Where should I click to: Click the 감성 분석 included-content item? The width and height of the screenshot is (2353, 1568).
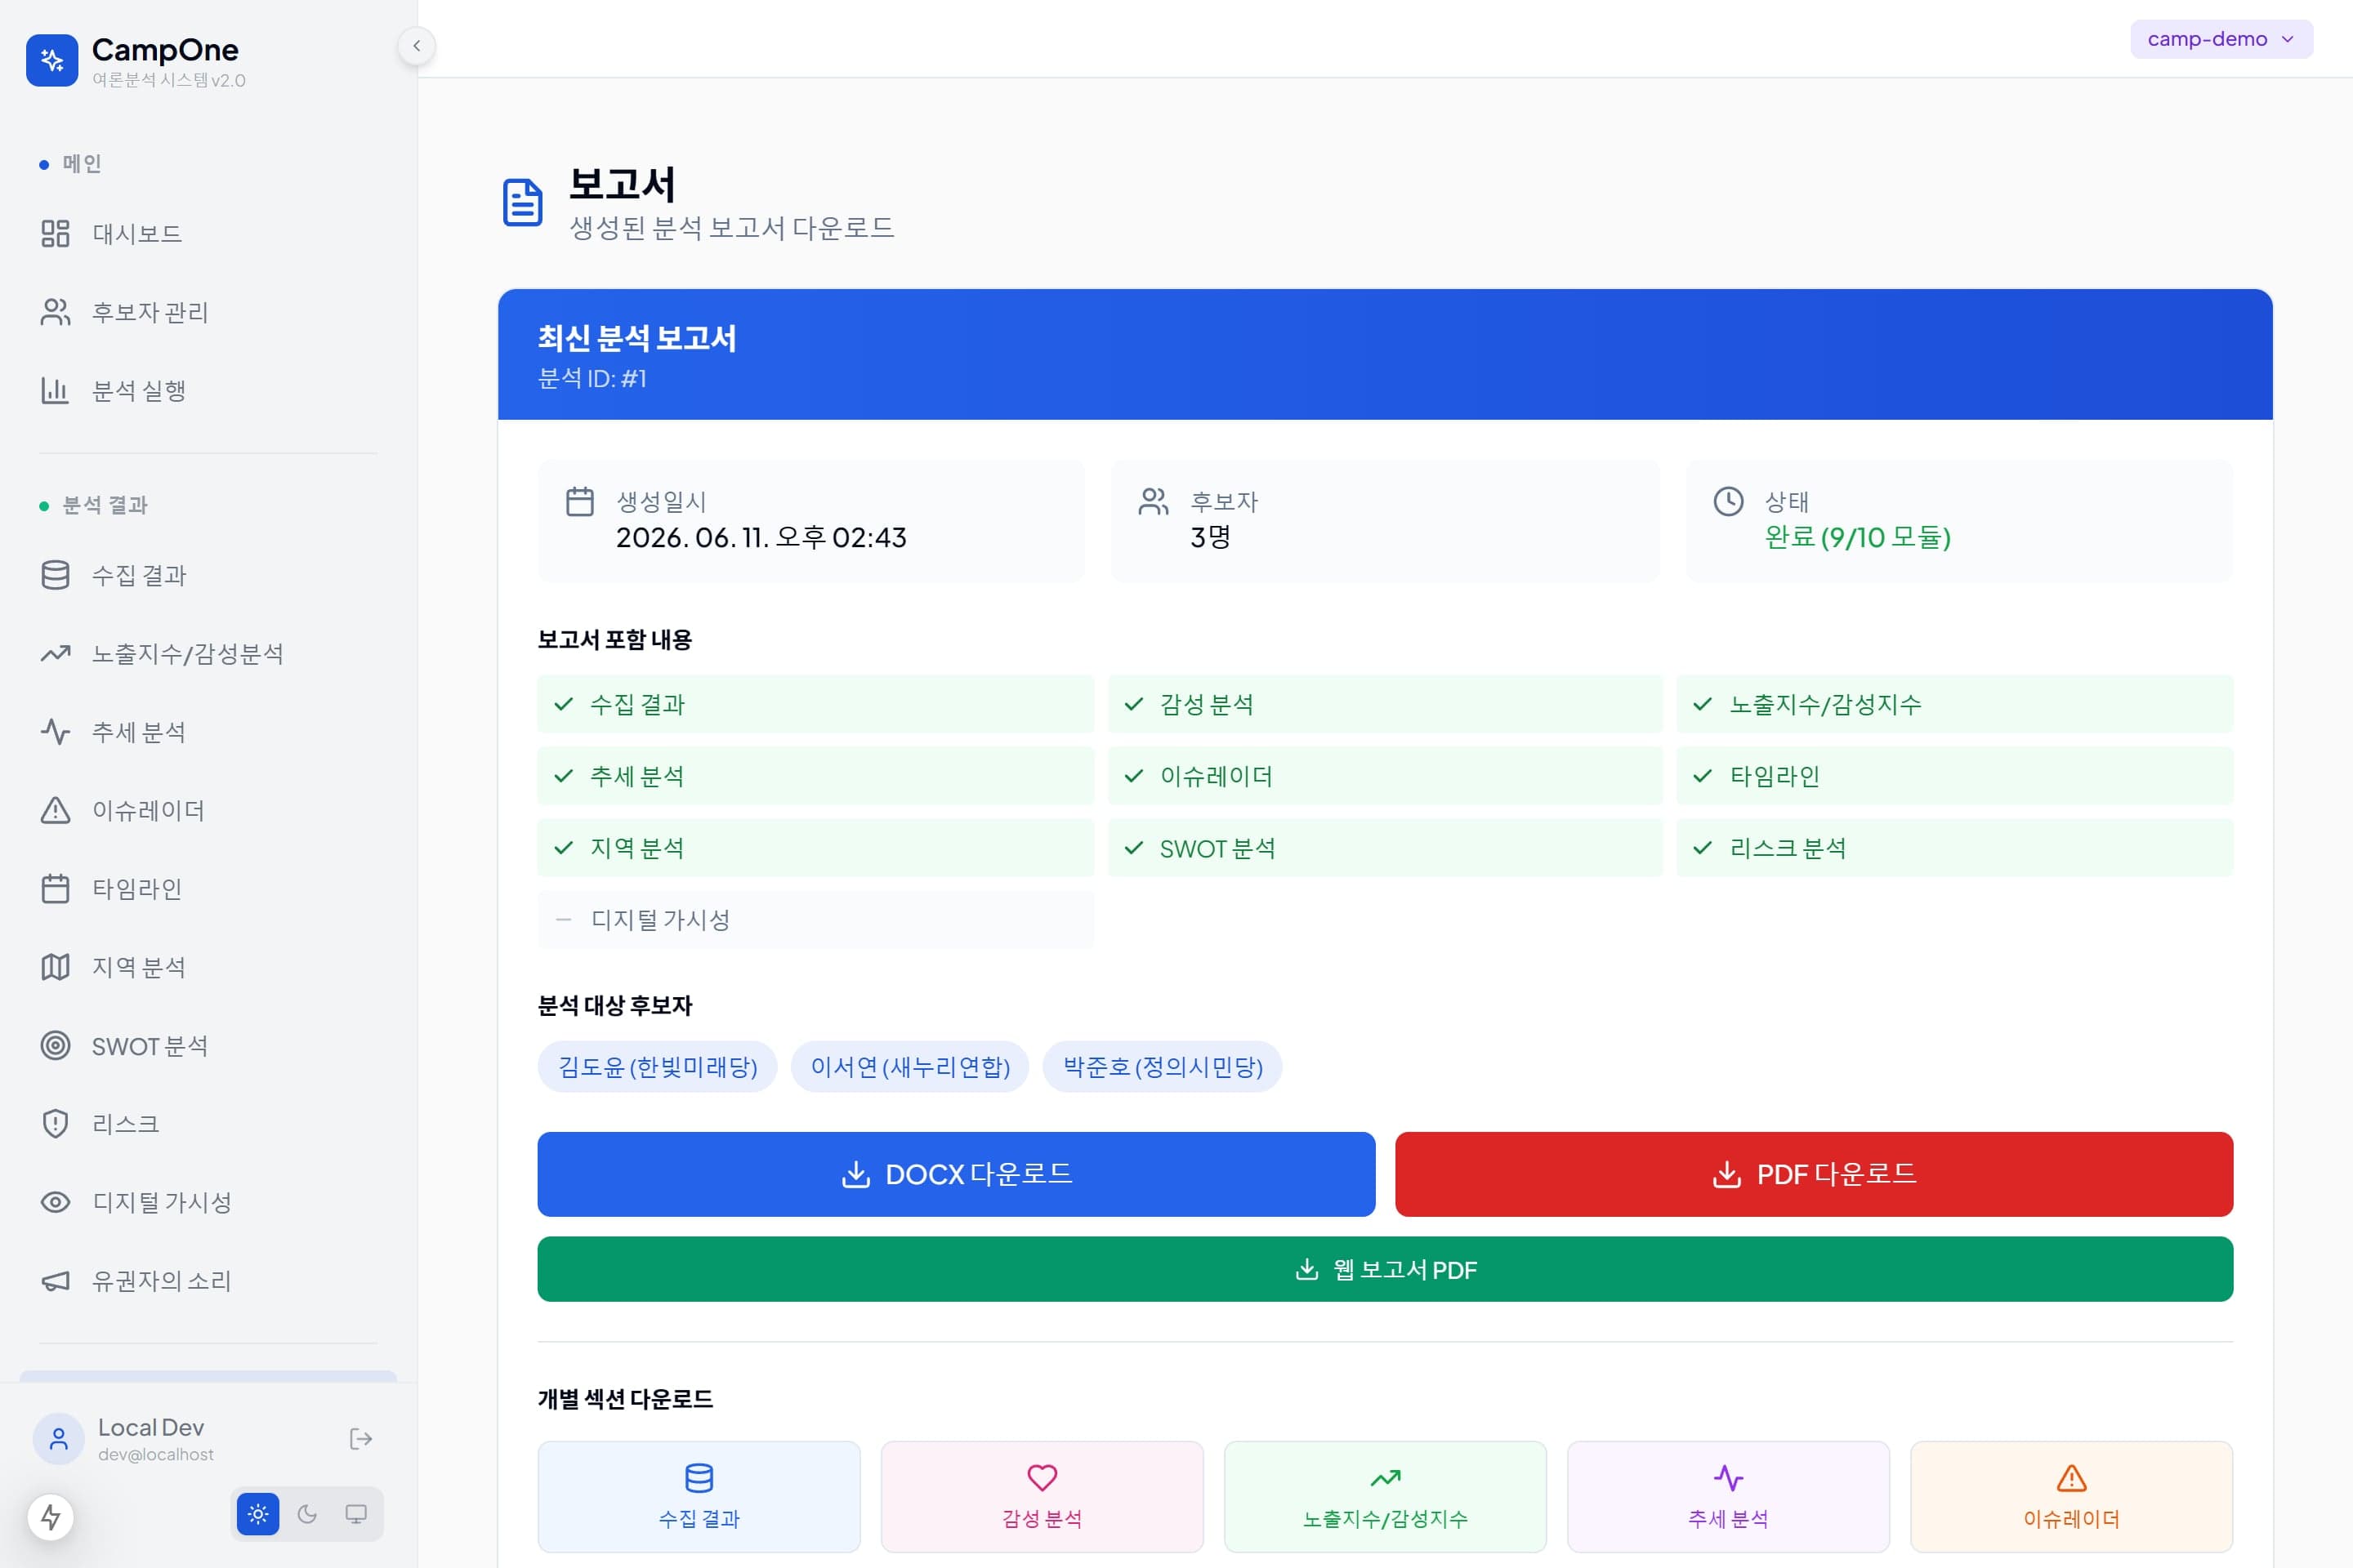tap(1386, 704)
